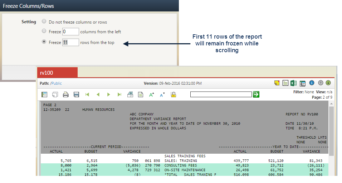Image resolution: width=342 pixels, height=183 pixels.
Task: Click the green go arrow search button
Action: 256,94
